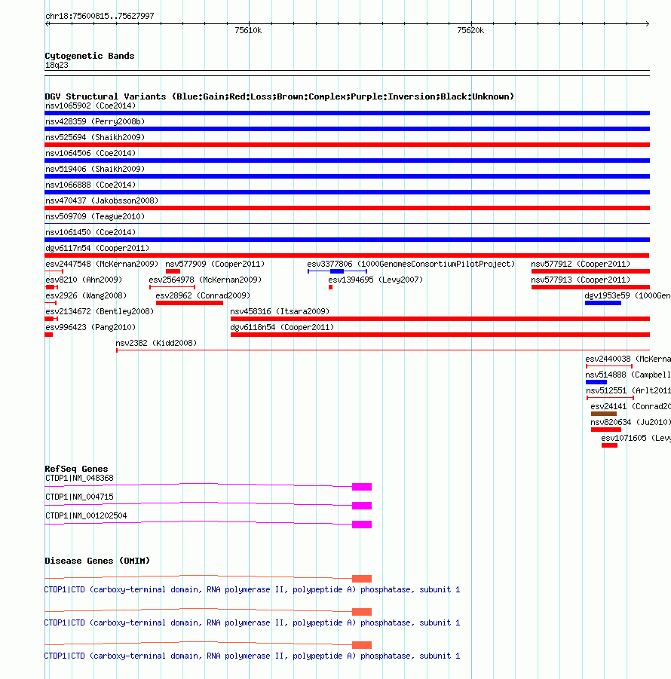Select the esv2564978 (McKernan2009) label
The image size is (671, 679).
pos(205,280)
